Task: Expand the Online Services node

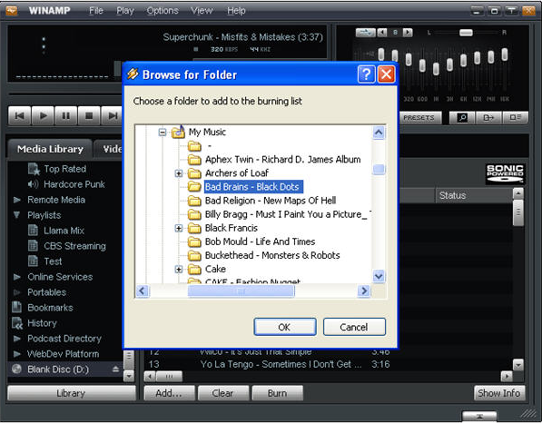Action: click(x=16, y=277)
